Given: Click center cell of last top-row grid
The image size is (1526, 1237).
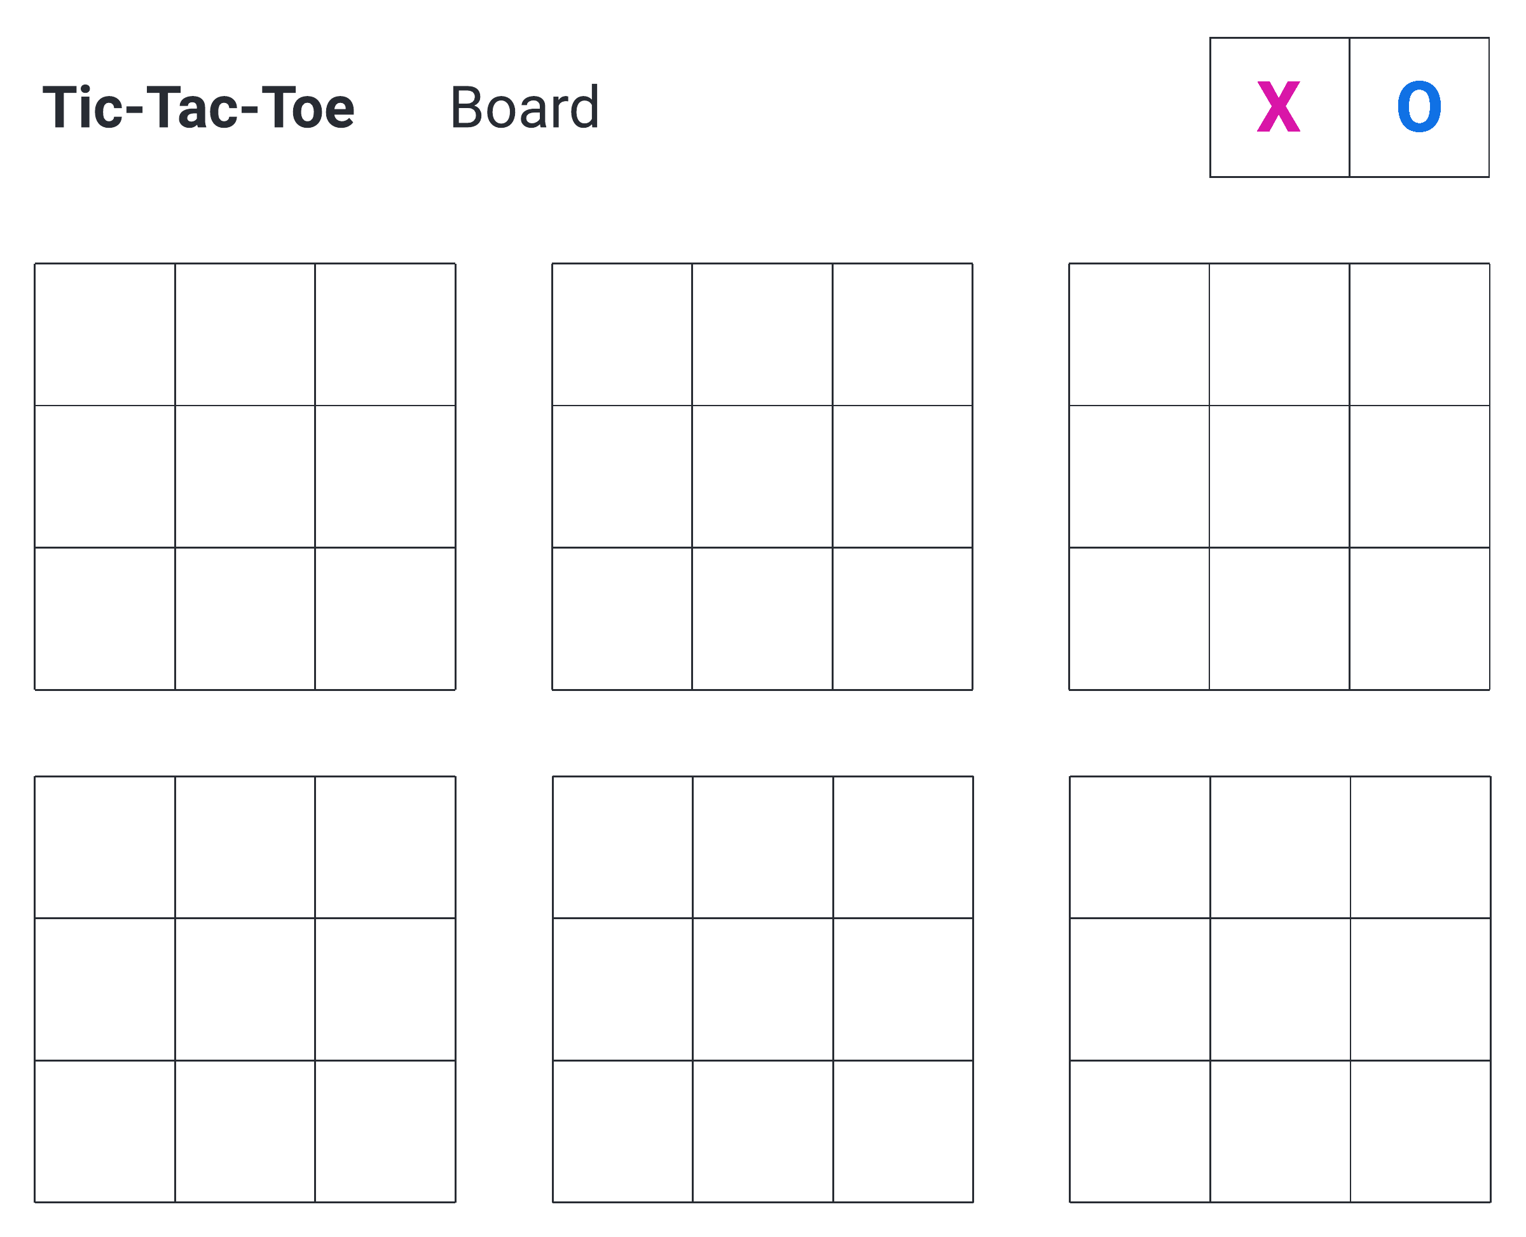Looking at the screenshot, I should [x=1279, y=477].
